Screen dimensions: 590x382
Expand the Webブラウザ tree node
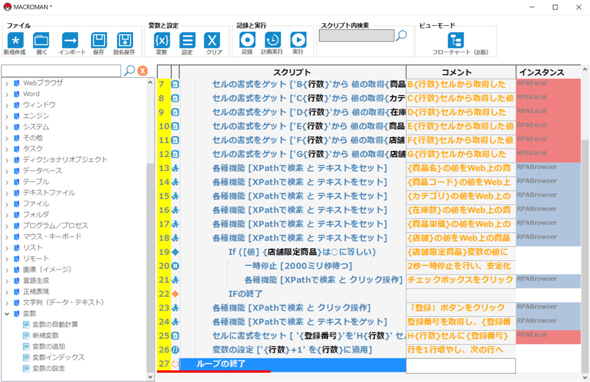point(7,83)
